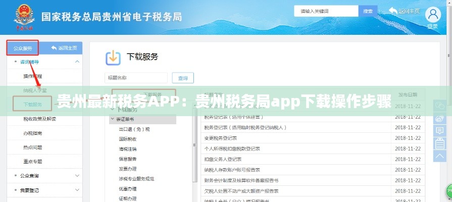Expand the 公众查询 section

click(x=77, y=176)
